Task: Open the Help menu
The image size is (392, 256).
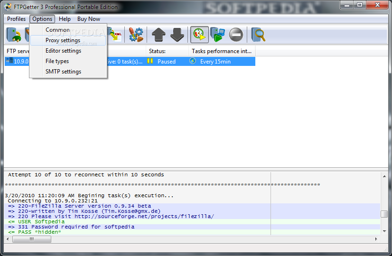Action: pos(65,19)
